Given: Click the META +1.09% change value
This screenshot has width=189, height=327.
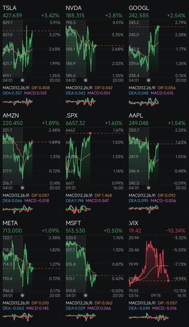Looking at the screenshot, I should [x=50, y=231].
